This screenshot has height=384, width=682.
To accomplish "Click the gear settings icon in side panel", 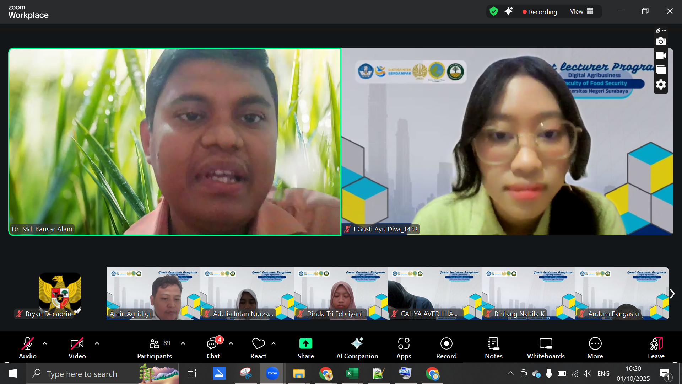I will coord(661,85).
